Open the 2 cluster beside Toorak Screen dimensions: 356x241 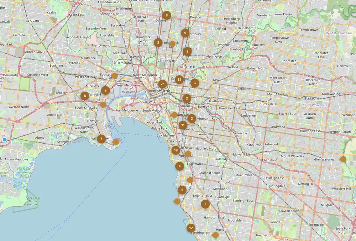[x=192, y=118]
